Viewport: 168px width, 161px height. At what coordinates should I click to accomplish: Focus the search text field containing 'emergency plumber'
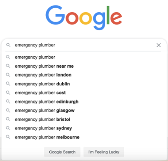(x=84, y=45)
